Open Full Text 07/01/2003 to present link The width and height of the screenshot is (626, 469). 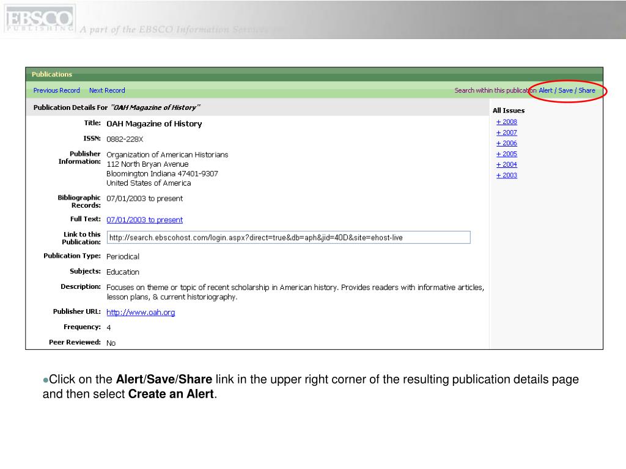pos(144,220)
